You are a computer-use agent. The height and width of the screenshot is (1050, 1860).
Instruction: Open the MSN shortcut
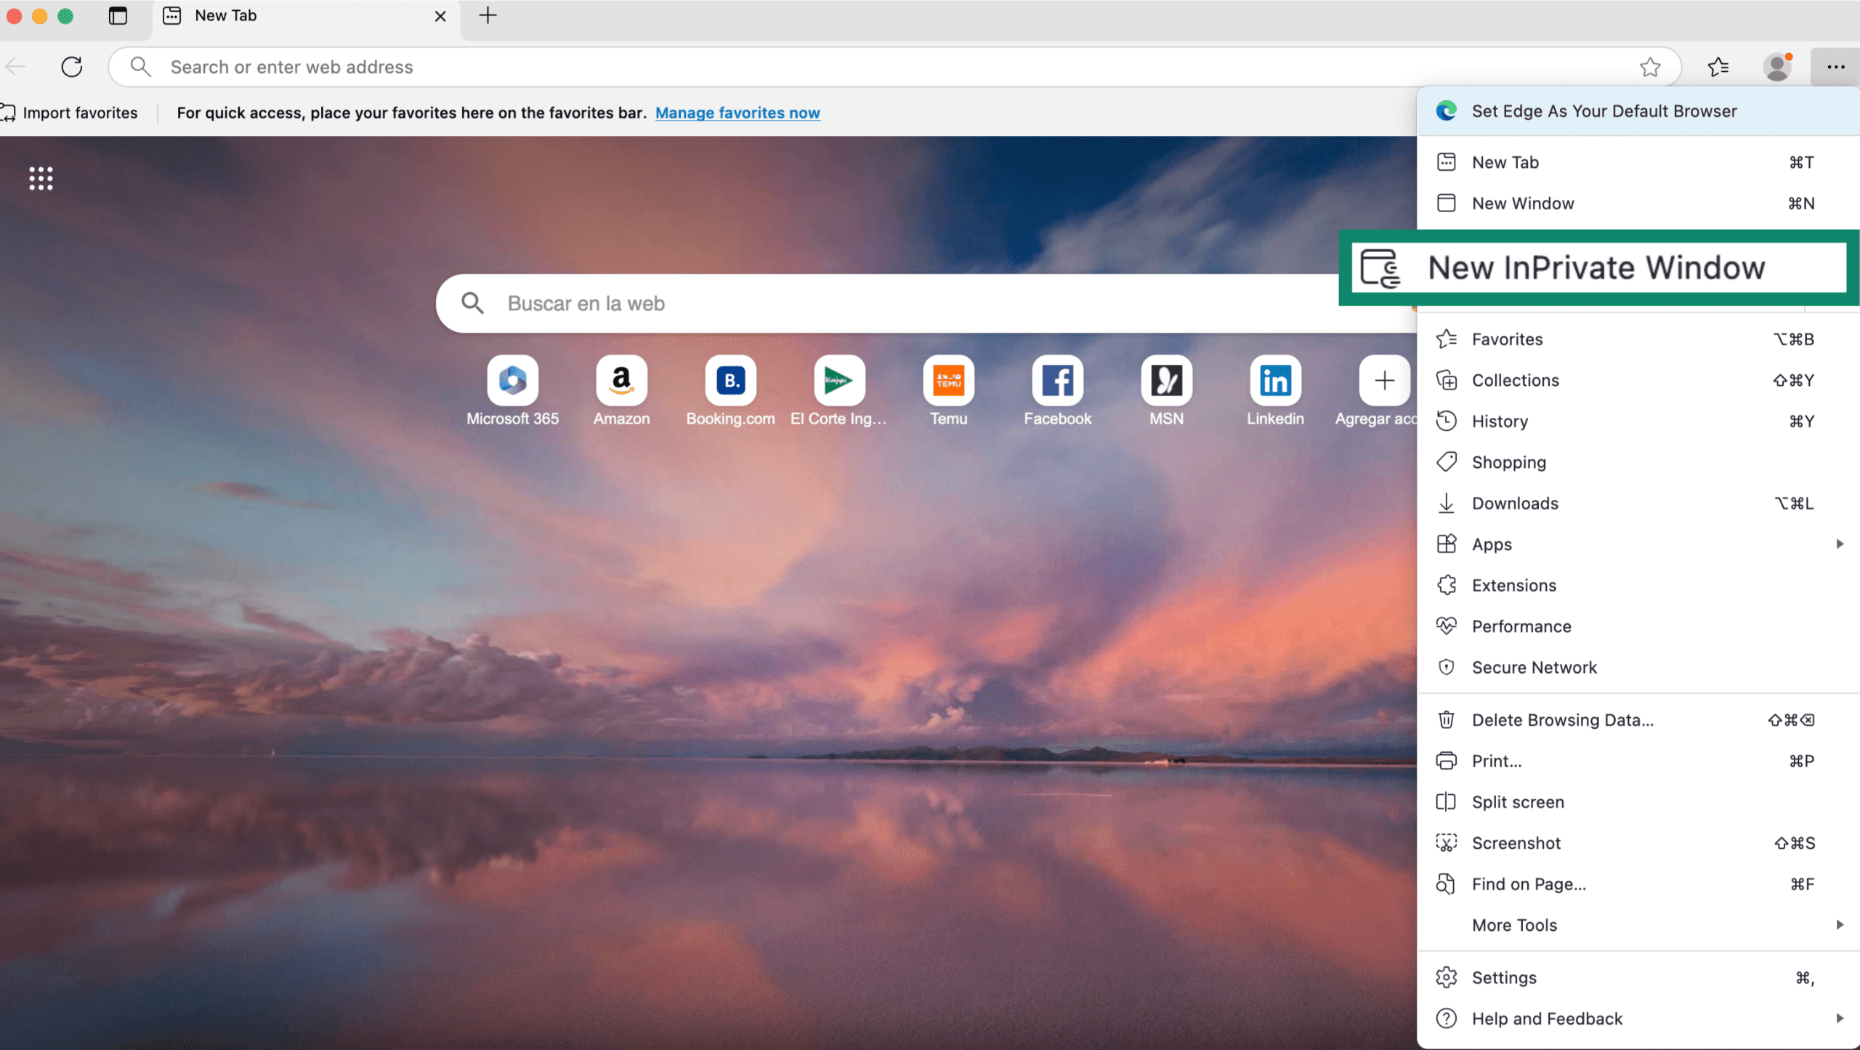[x=1166, y=380]
